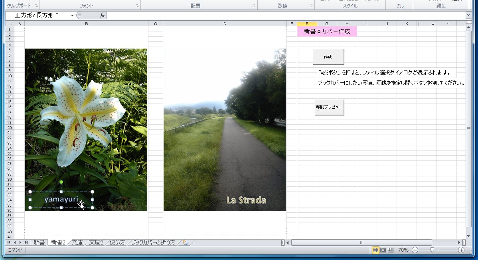Click the left arrow of the horizontal scrollbar
The height and width of the screenshot is (260, 478).
(x=288, y=242)
